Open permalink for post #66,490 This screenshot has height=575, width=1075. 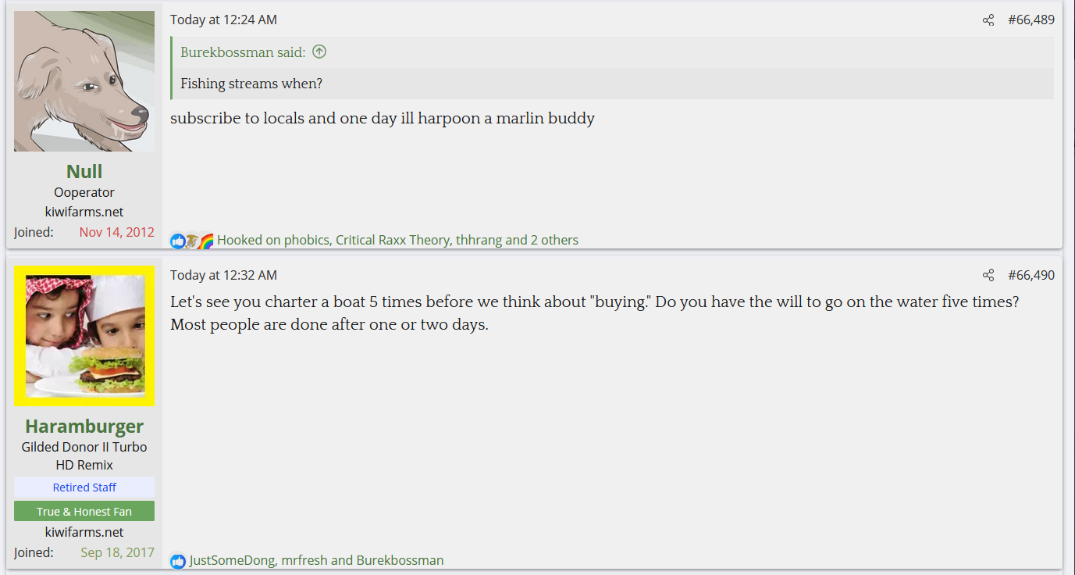click(1031, 275)
